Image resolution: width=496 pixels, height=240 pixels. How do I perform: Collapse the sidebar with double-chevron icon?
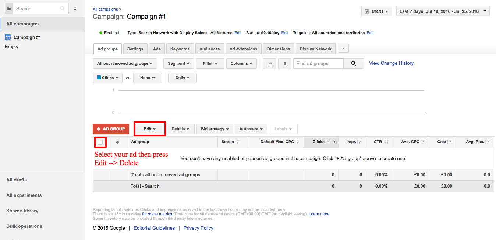coord(75,8)
